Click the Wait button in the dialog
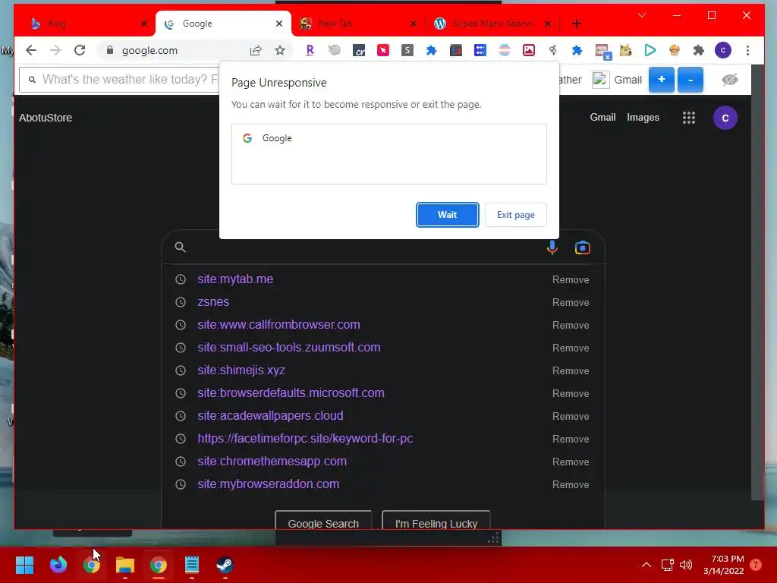This screenshot has height=583, width=777. pos(447,215)
